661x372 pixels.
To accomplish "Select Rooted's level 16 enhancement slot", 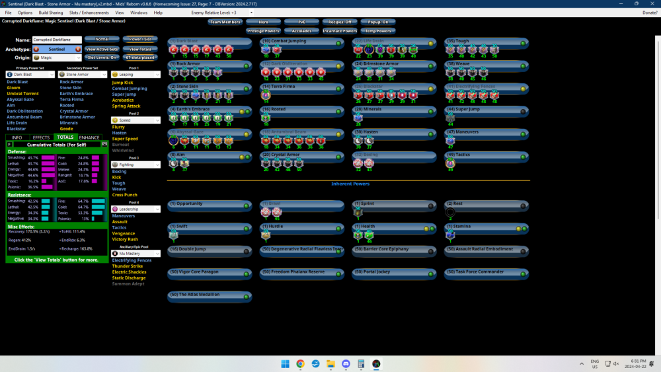I will point(266,118).
